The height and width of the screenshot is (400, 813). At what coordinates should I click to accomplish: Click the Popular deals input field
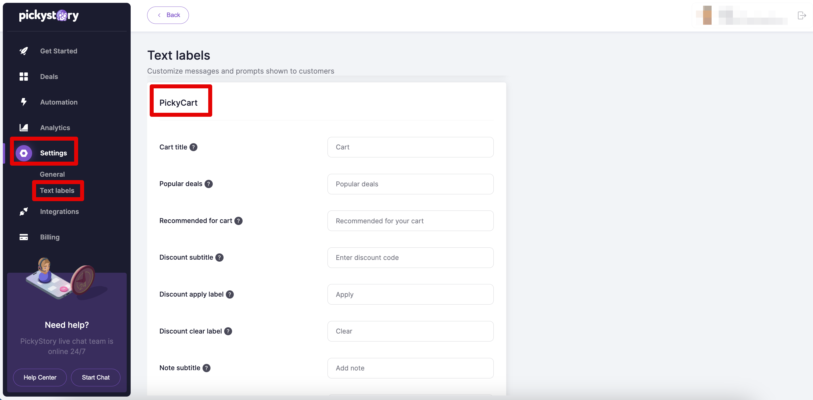tap(410, 184)
